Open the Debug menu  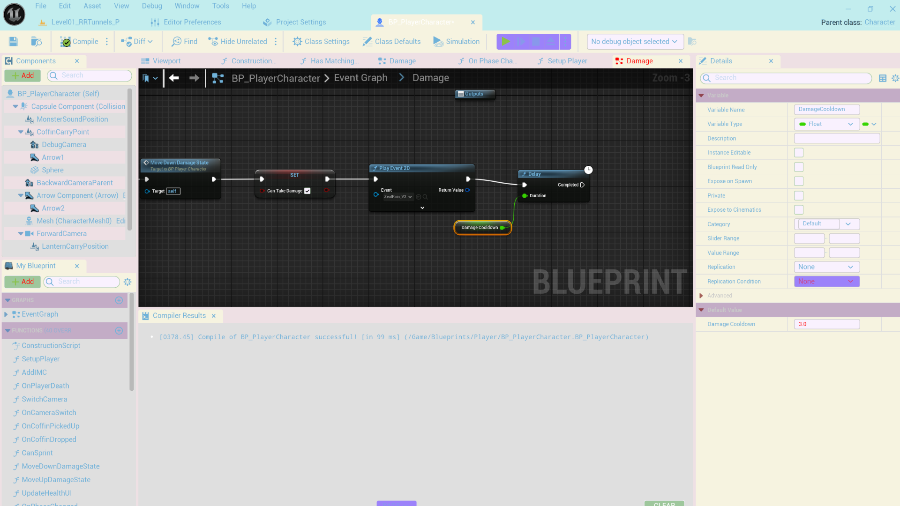(x=152, y=6)
